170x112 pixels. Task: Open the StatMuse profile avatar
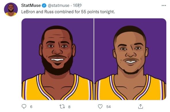pyautogui.click(x=11, y=9)
